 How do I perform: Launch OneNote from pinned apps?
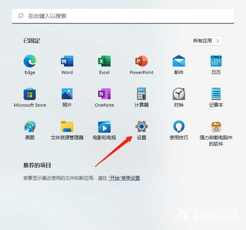click(104, 94)
